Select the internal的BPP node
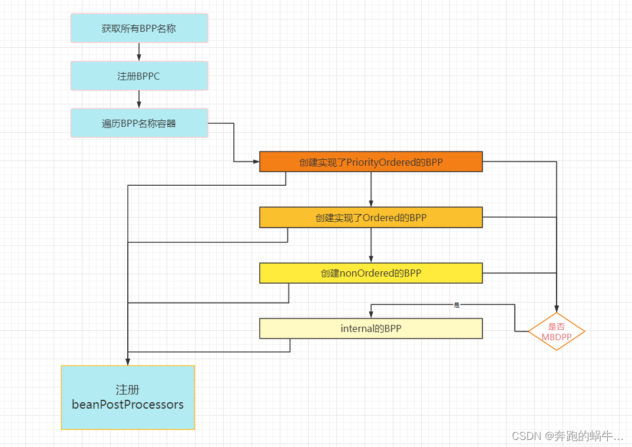The height and width of the screenshot is (447, 632). 371,328
